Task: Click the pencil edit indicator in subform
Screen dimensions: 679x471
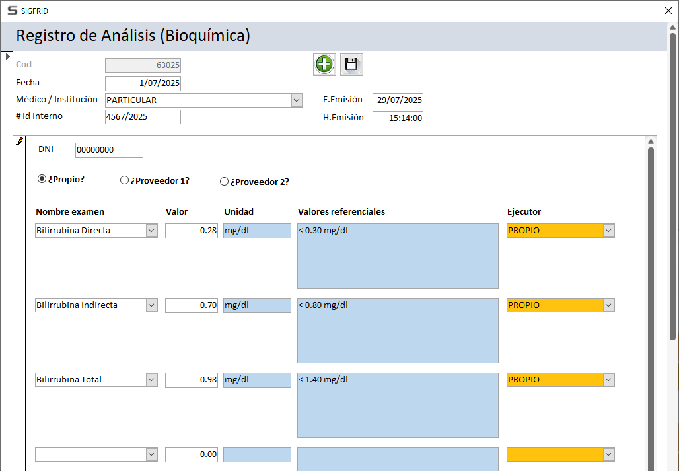Action: pyautogui.click(x=20, y=141)
